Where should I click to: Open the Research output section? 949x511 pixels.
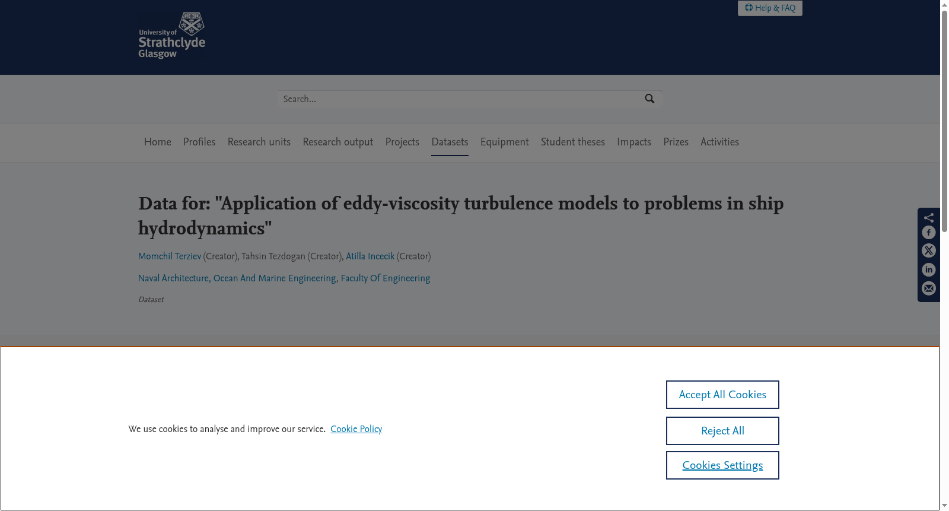pos(338,142)
